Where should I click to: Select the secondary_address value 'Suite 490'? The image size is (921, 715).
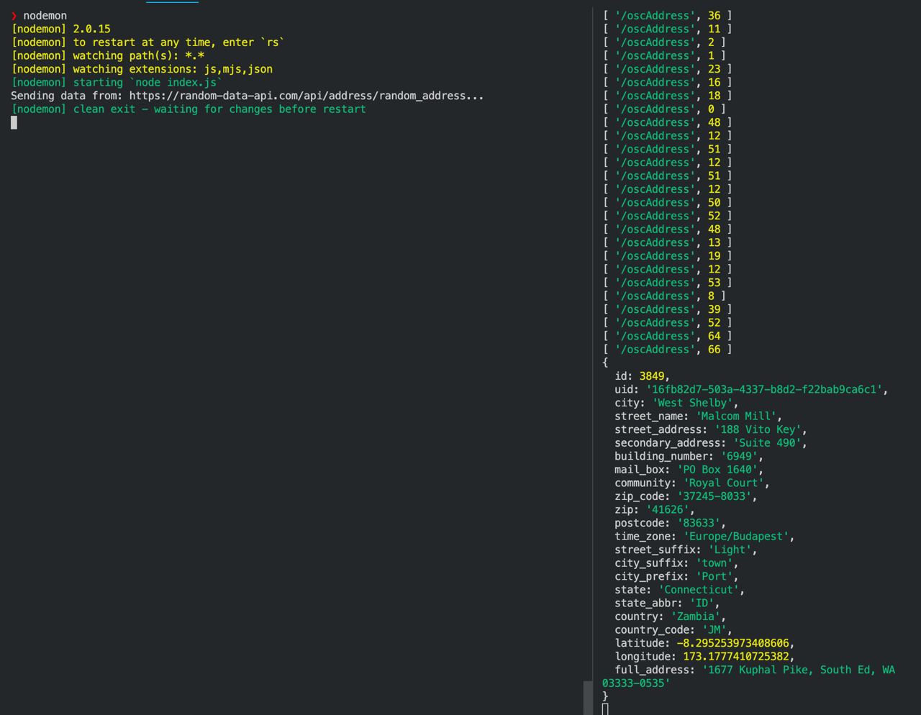click(766, 443)
